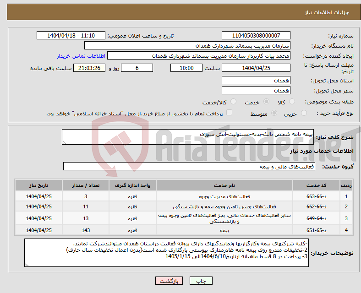Click the نام خدمت column header

(x=224, y=185)
